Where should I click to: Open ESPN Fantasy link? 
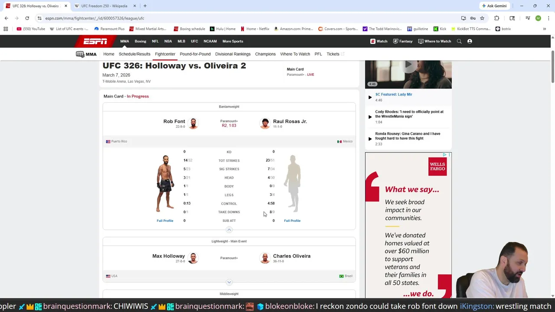click(403, 41)
